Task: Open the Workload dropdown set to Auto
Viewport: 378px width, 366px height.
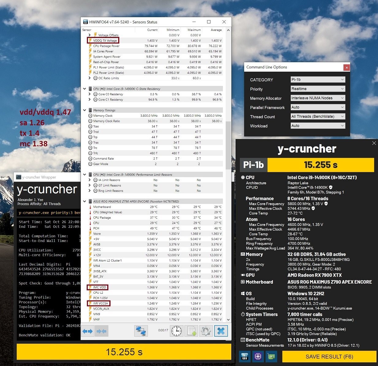Action: point(318,126)
